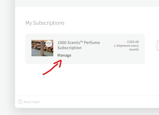
Task: Click the word month under shipment frequency
Action: [134, 49]
